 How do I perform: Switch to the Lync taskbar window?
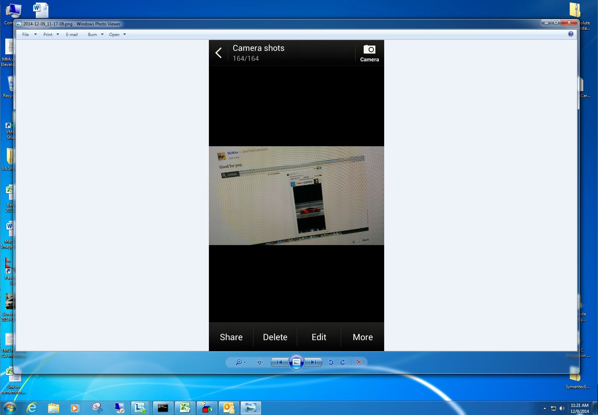coord(141,408)
